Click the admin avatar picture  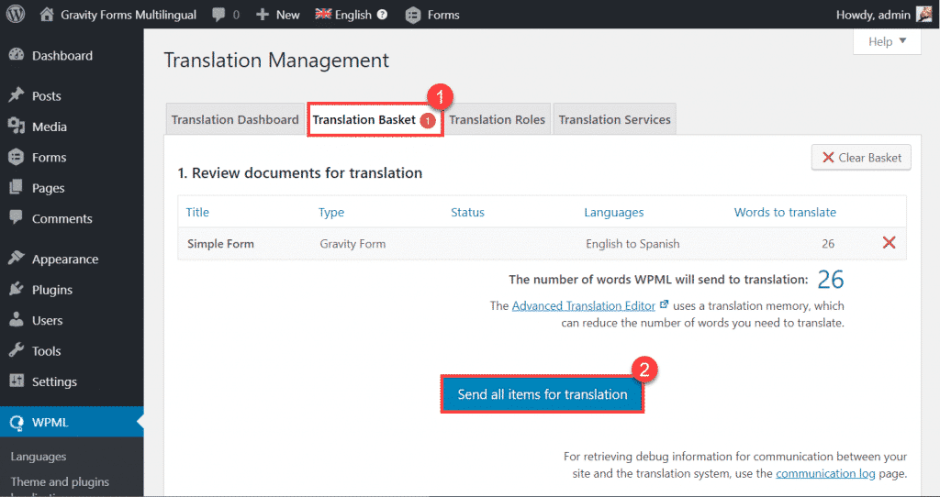click(923, 14)
